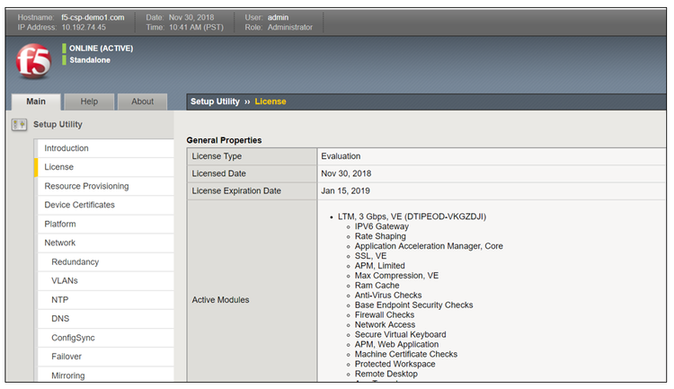This screenshot has width=674, height=389.
Task: Click the IPV6 Gateway module entry
Action: [382, 226]
